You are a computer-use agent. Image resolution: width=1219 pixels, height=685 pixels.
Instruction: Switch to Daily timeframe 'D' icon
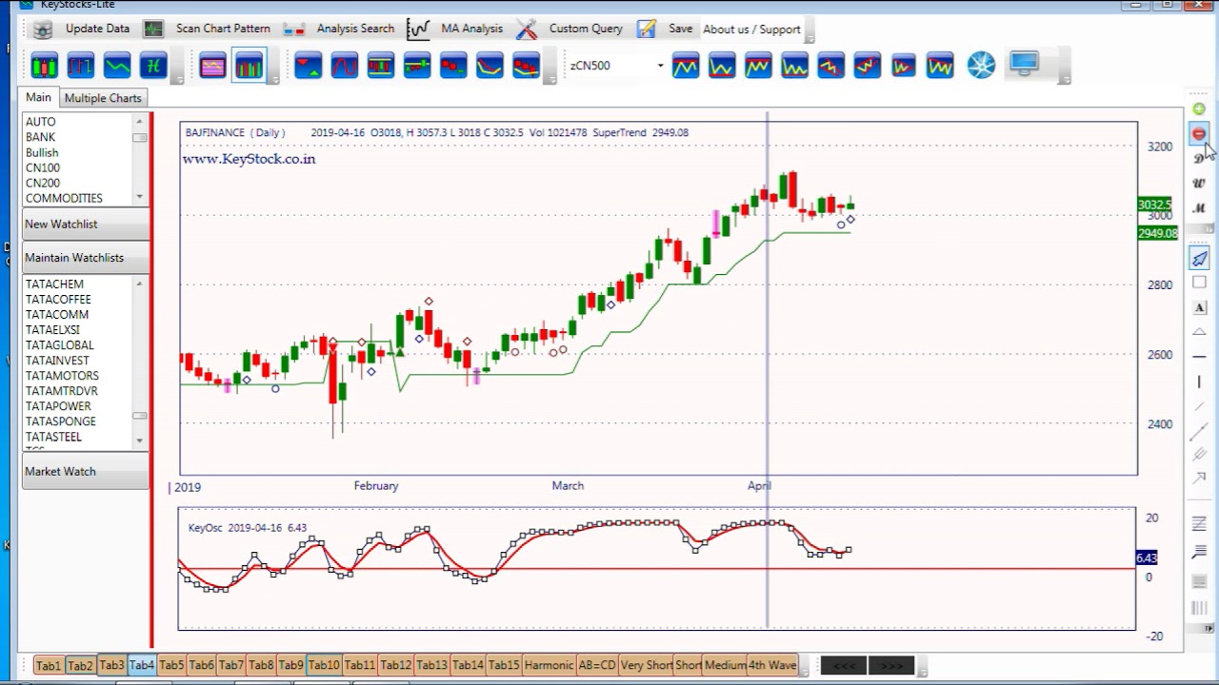(1199, 159)
